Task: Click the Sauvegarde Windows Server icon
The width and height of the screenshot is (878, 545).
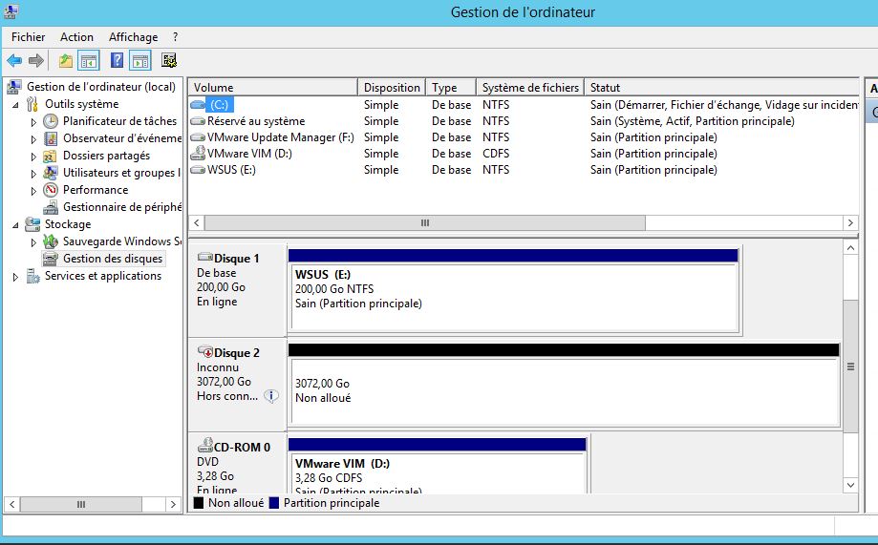Action: [51, 241]
